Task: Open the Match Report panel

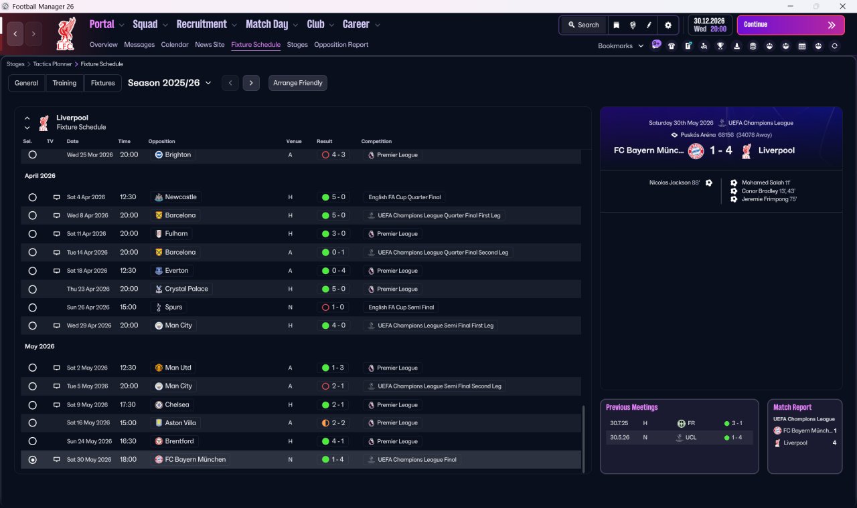Action: point(804,436)
